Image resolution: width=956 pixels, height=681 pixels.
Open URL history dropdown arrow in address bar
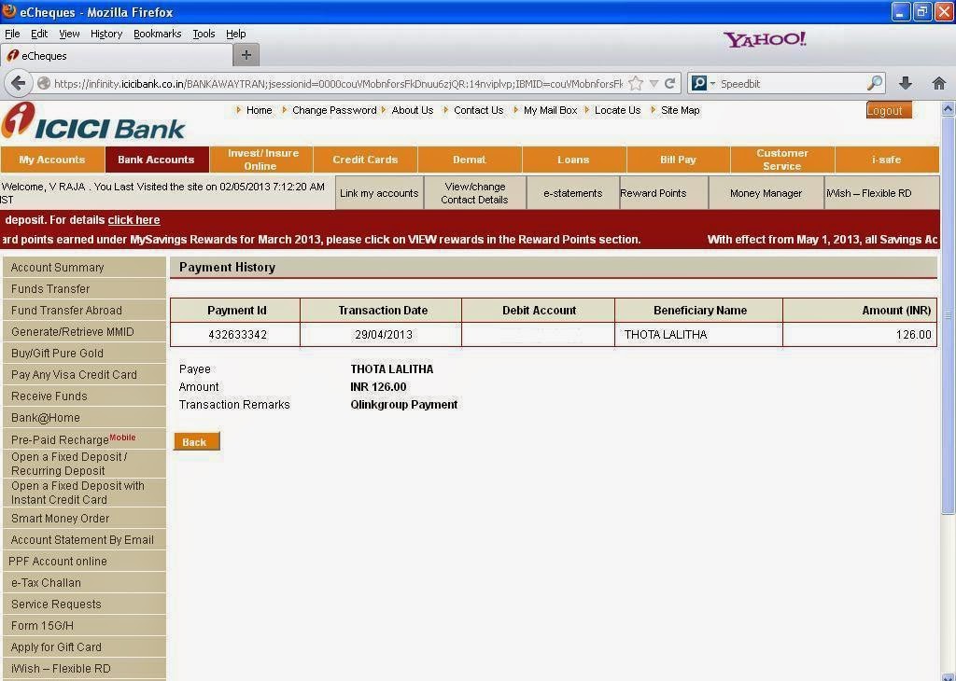[654, 83]
